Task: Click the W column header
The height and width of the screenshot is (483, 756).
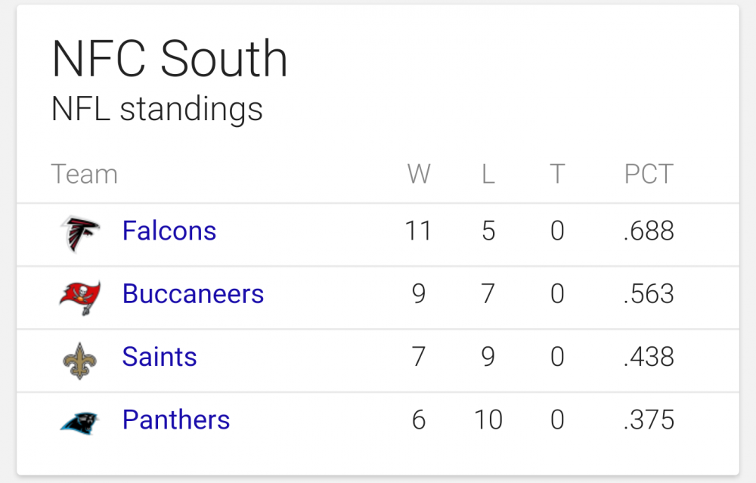Action: pyautogui.click(x=419, y=174)
